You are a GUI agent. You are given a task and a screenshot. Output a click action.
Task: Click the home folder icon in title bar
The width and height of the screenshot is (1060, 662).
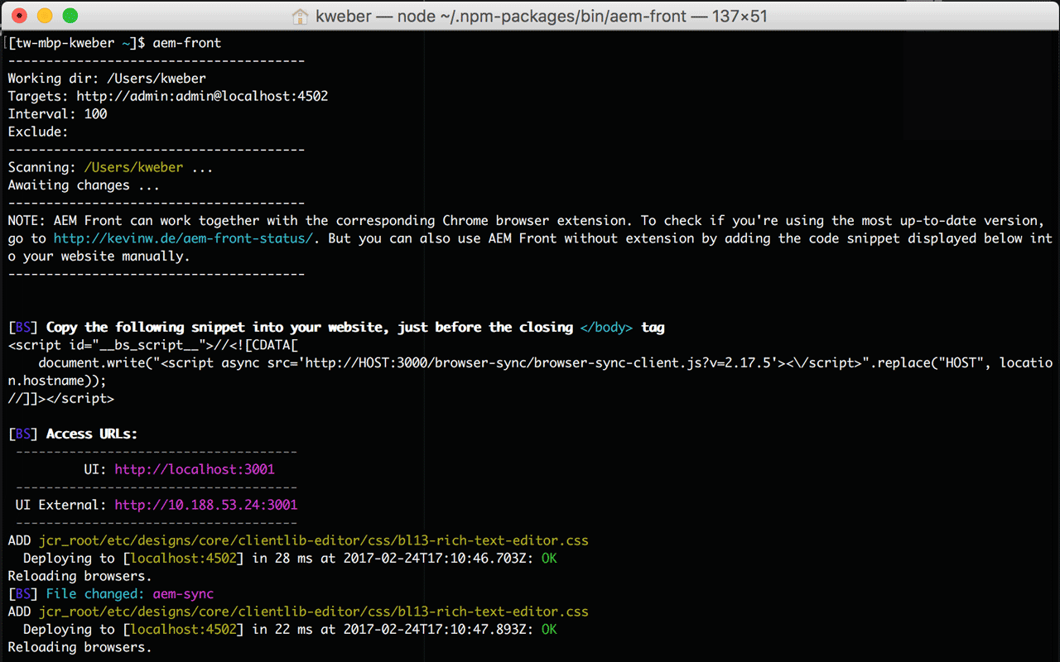[300, 16]
